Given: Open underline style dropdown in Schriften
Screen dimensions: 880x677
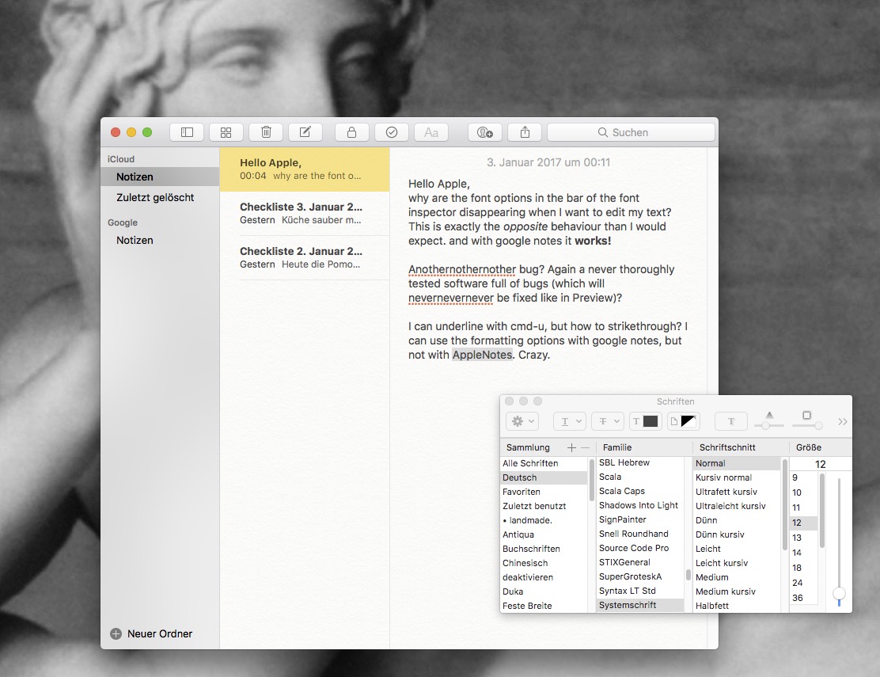Looking at the screenshot, I should [x=571, y=421].
